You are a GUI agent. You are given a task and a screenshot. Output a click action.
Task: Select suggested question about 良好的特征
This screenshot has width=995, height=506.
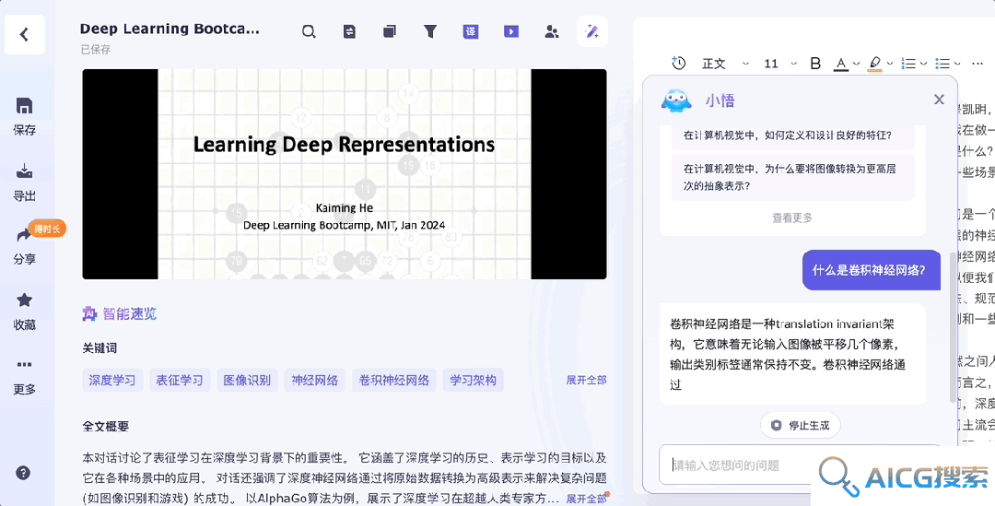click(792, 135)
